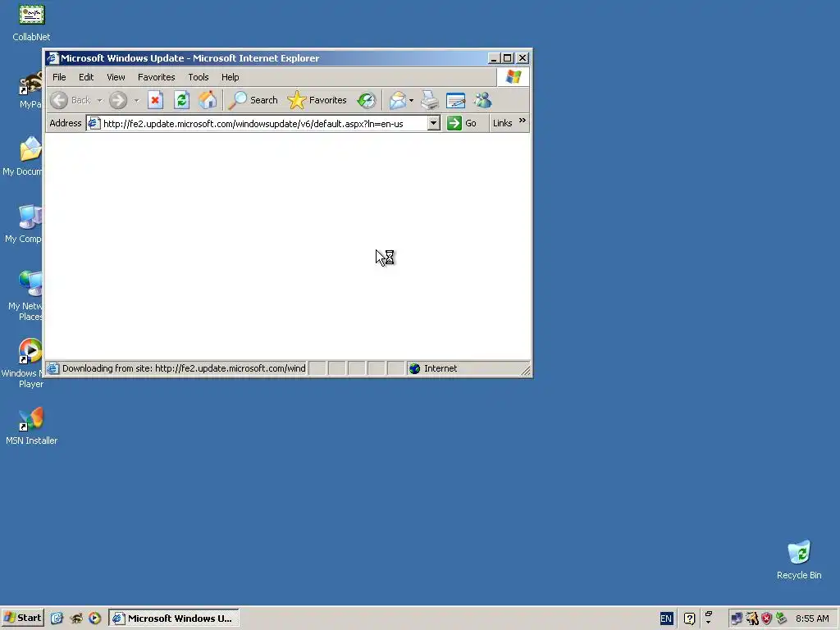Open the Tools menu
The height and width of the screenshot is (630, 840).
(x=199, y=77)
